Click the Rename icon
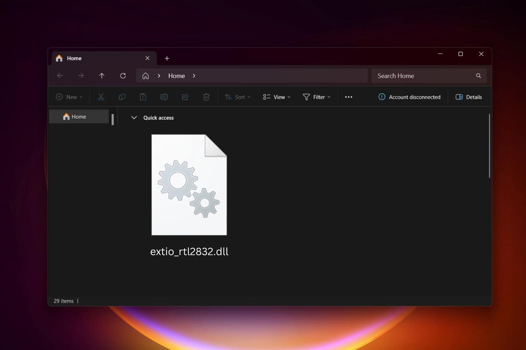Image resolution: width=526 pixels, height=350 pixels. tap(164, 97)
